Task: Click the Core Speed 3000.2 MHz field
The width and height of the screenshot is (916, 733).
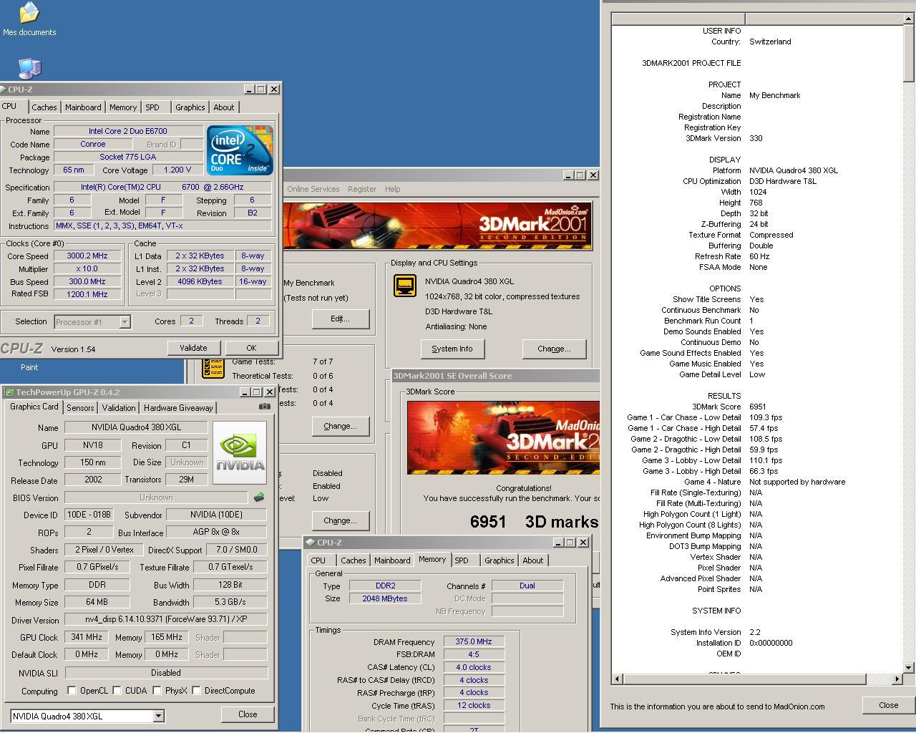Action: [x=87, y=256]
